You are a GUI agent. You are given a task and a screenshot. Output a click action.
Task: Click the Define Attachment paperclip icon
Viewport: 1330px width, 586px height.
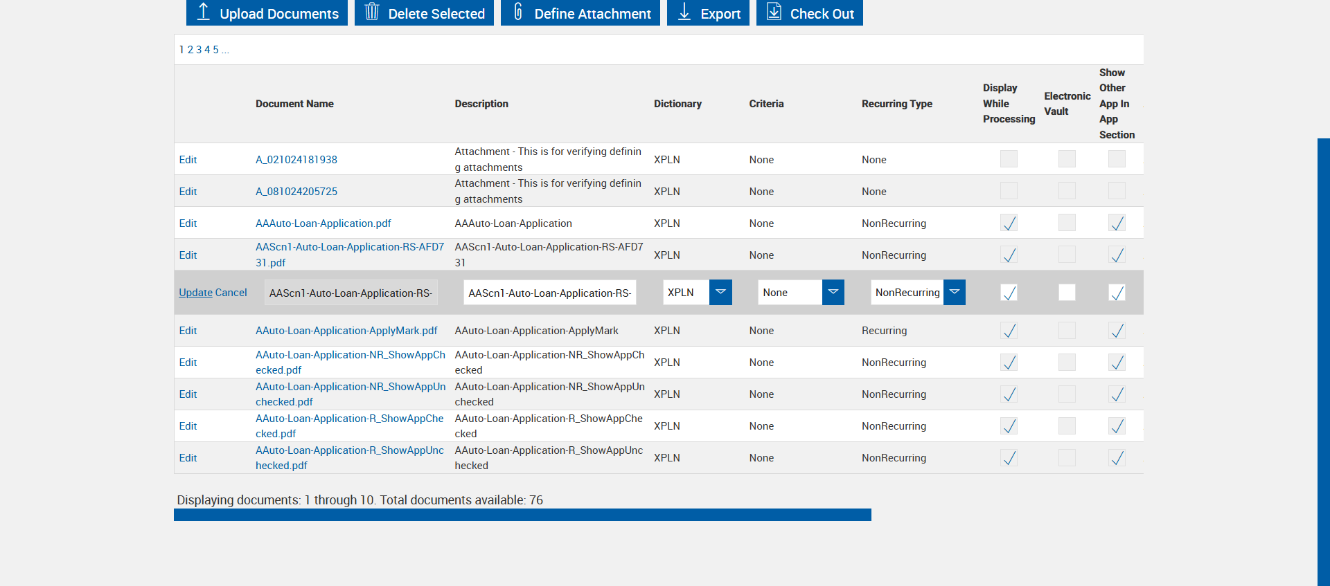point(518,12)
